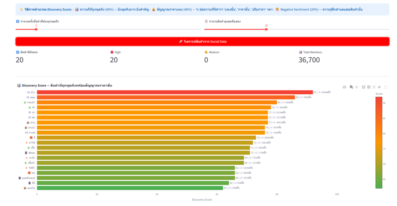Click the Autoscale icon in chart toolbar

[x=374, y=87]
